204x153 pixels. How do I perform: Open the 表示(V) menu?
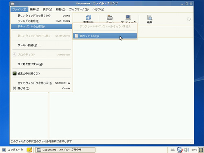coord(47,9)
